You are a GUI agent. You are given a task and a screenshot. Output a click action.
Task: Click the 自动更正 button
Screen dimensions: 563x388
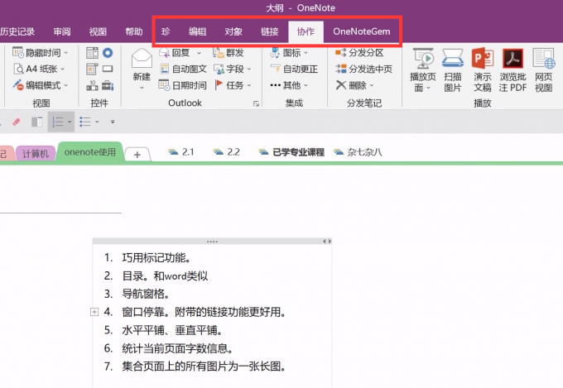click(294, 69)
